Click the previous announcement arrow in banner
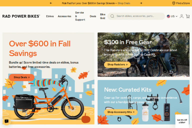Screen dimensions: 192x128 click(51, 3)
